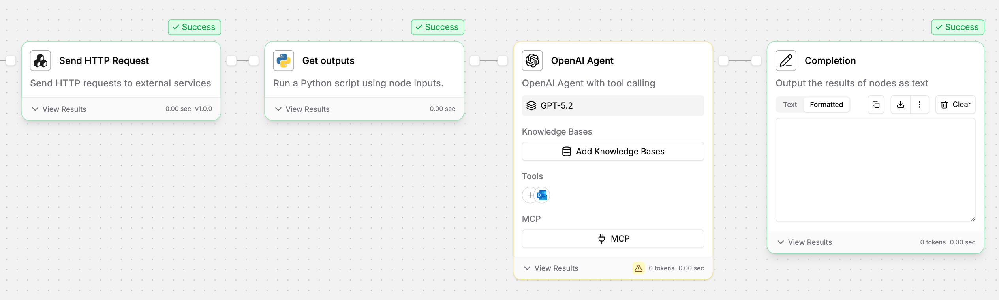The image size is (999, 300).
Task: Expand View Results on Send HTTP Request
Action: [59, 109]
